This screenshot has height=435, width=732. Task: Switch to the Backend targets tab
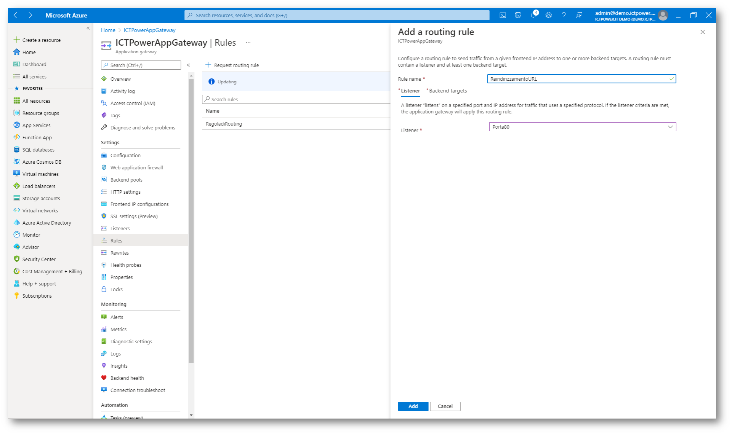click(448, 91)
